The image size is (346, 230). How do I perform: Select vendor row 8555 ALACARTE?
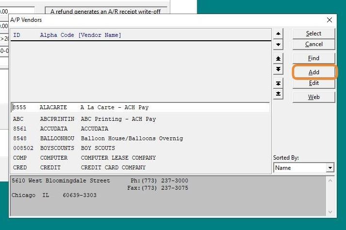pyautogui.click(x=140, y=108)
